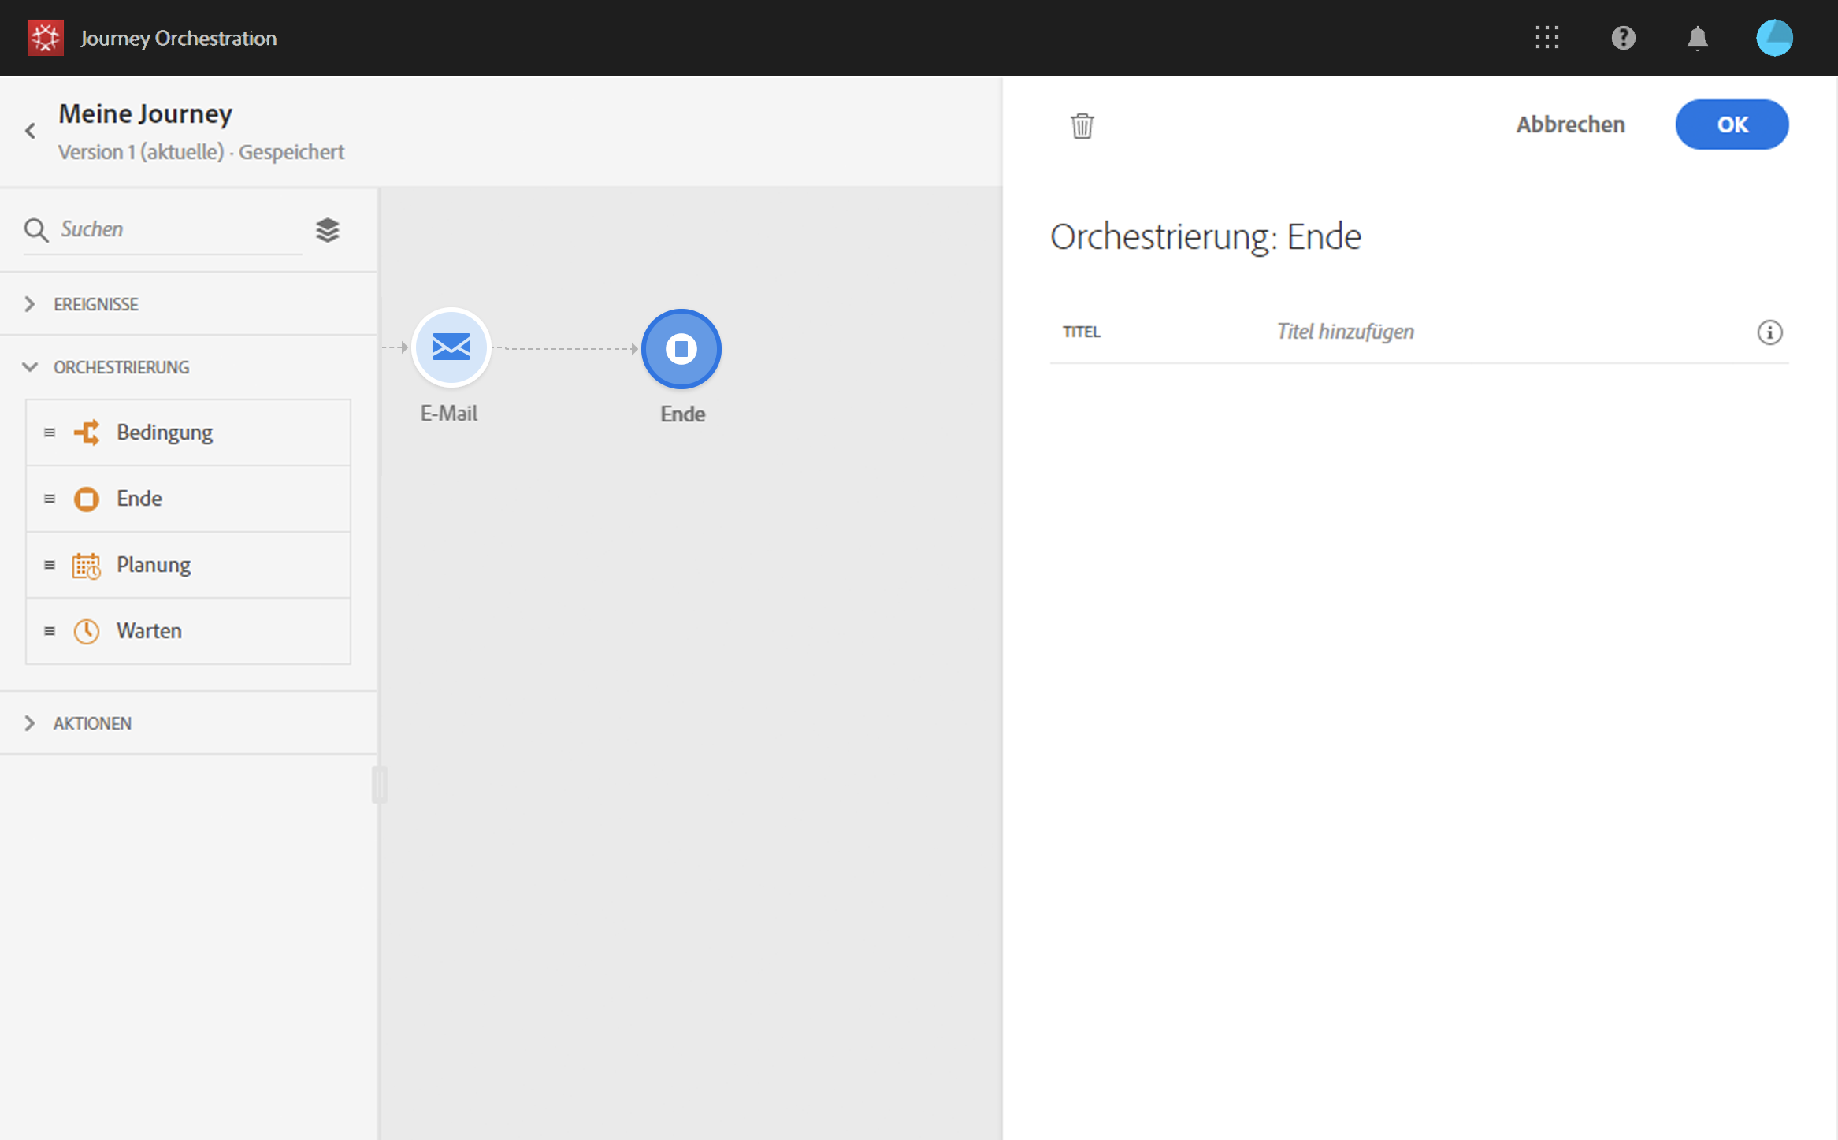1838x1140 pixels.
Task: Click the trash delete icon
Action: click(x=1082, y=125)
